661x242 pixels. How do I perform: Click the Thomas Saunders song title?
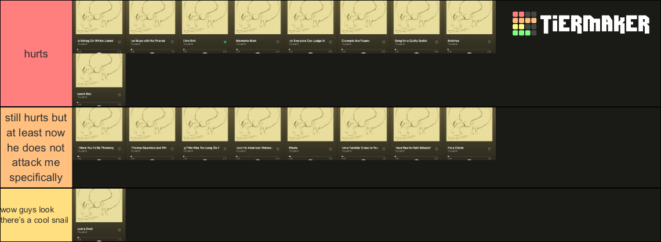pos(149,148)
